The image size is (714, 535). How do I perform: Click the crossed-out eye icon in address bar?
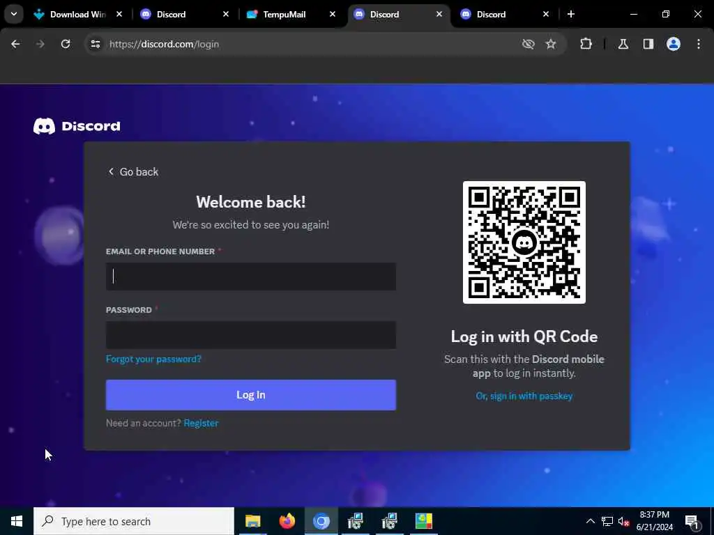tap(529, 44)
